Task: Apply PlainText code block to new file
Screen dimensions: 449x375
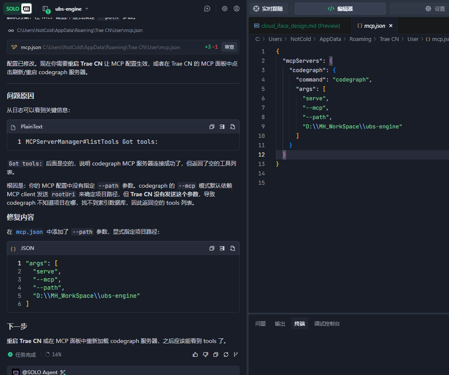Action: 232,127
